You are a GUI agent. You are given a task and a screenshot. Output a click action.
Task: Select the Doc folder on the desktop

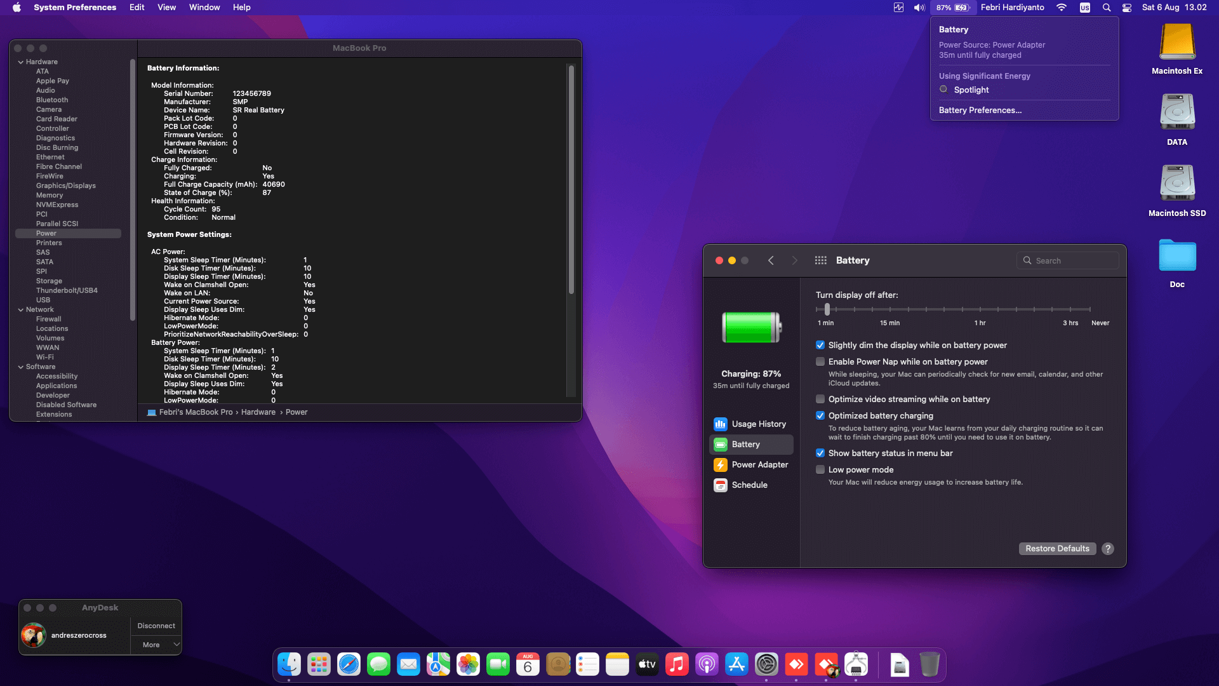pos(1177,255)
